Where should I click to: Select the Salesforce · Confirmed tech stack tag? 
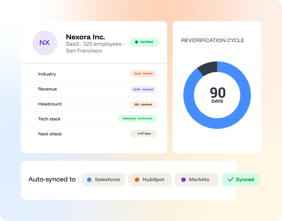pyautogui.click(x=137, y=119)
